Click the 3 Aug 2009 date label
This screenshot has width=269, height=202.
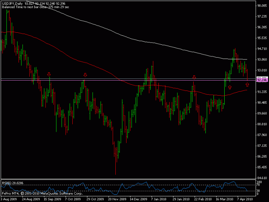[9, 199]
